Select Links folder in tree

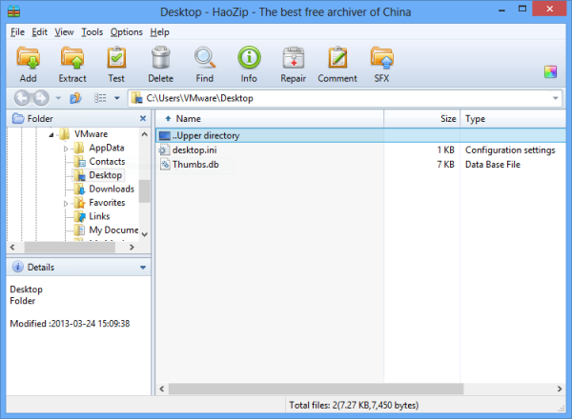click(x=99, y=216)
